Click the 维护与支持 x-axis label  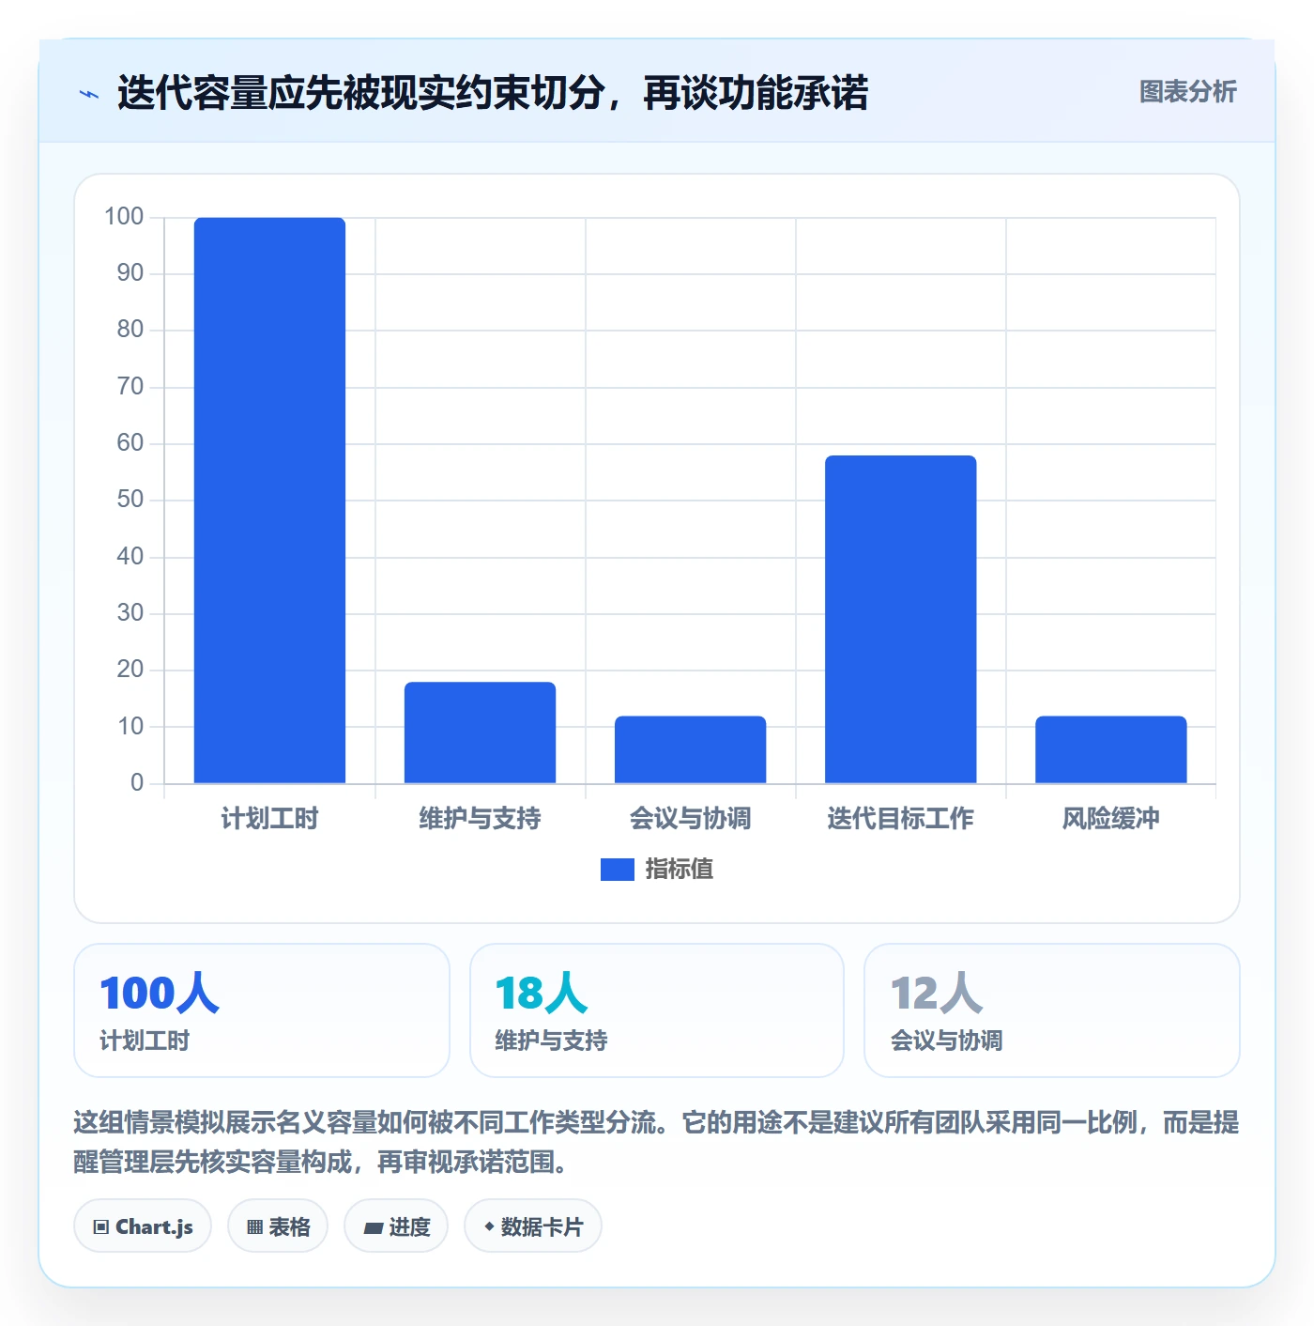(x=480, y=819)
